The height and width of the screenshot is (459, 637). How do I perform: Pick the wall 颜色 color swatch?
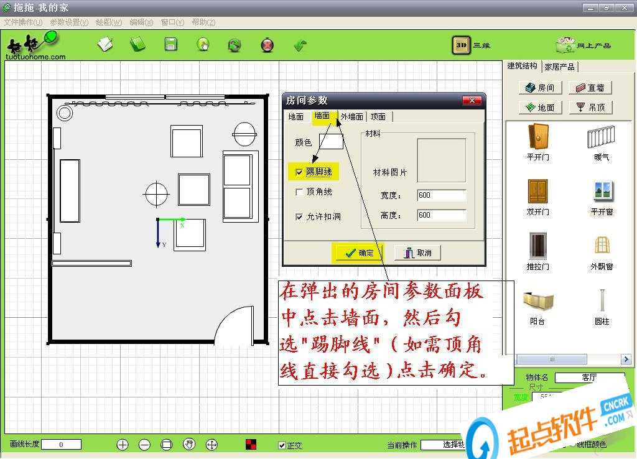pyautogui.click(x=331, y=141)
